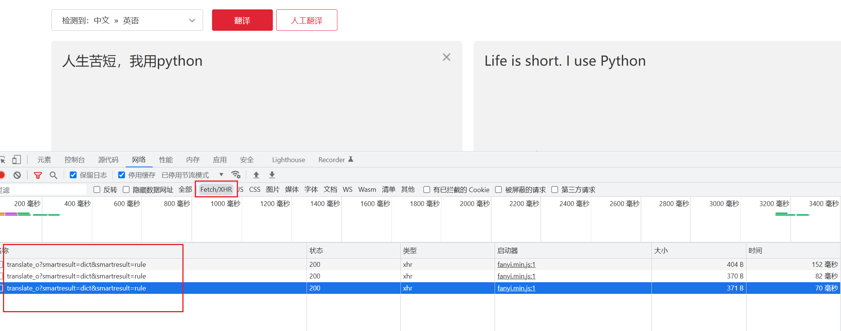Screen dimensions: 841x331
Task: Sort by 类型 type column header
Action: click(x=447, y=251)
